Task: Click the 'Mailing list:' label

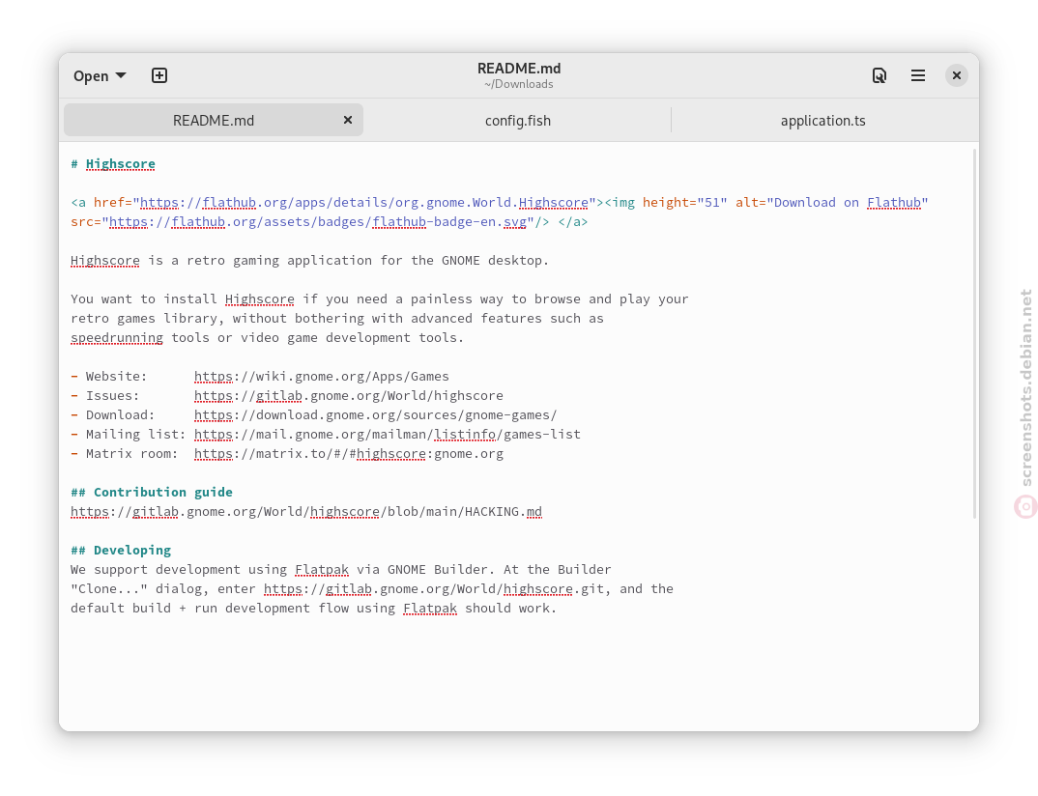Action: pyautogui.click(x=135, y=434)
